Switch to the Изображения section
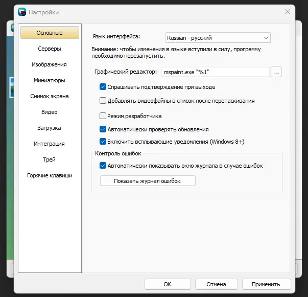This screenshot has height=297, width=308. tap(49, 64)
